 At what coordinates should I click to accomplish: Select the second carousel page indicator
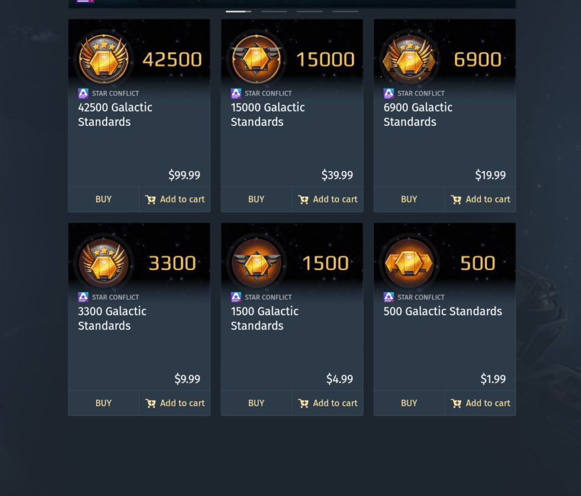click(274, 11)
